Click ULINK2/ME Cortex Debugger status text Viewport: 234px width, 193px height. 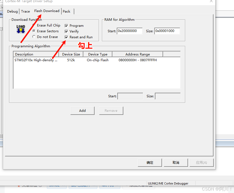(x=168, y=183)
